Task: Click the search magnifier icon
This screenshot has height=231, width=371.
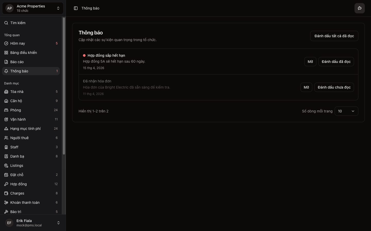Action: click(6, 23)
